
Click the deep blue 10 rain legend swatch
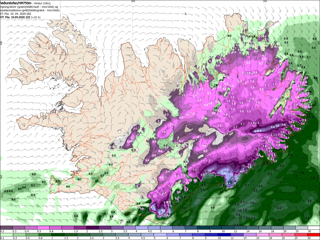(224, 235)
